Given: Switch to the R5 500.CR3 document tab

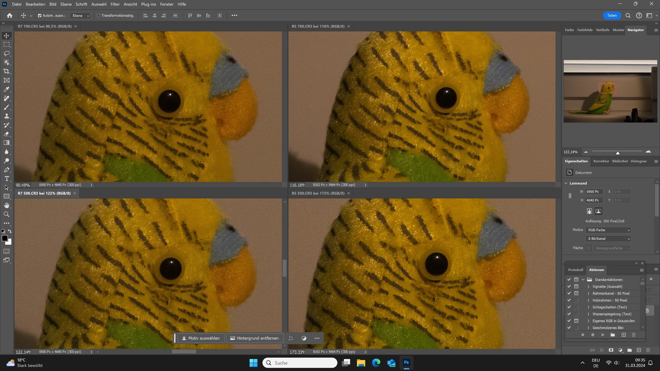Looking at the screenshot, I should point(318,193).
